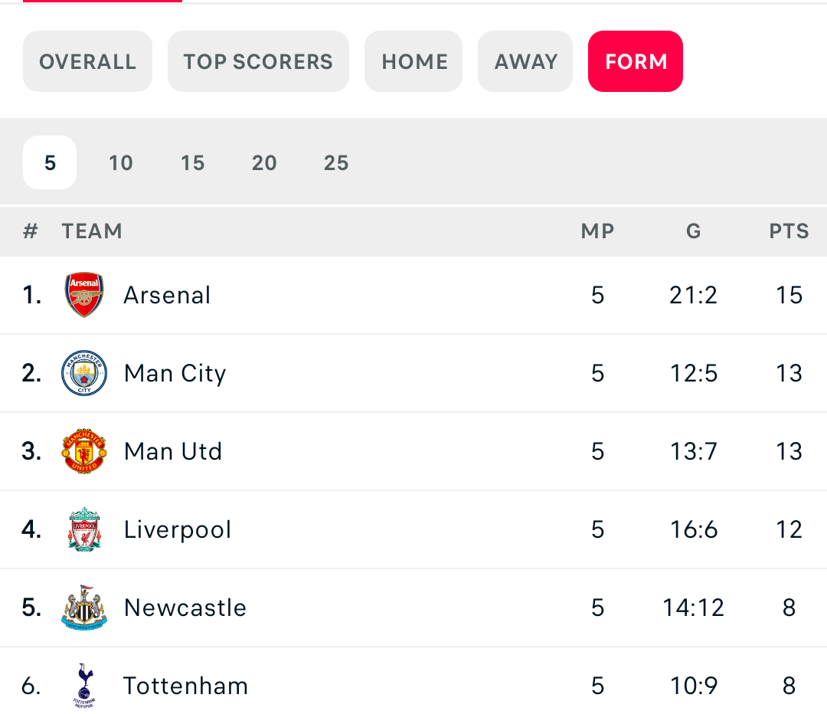The height and width of the screenshot is (714, 827).
Task: Show the Away table tab
Action: pyautogui.click(x=525, y=61)
